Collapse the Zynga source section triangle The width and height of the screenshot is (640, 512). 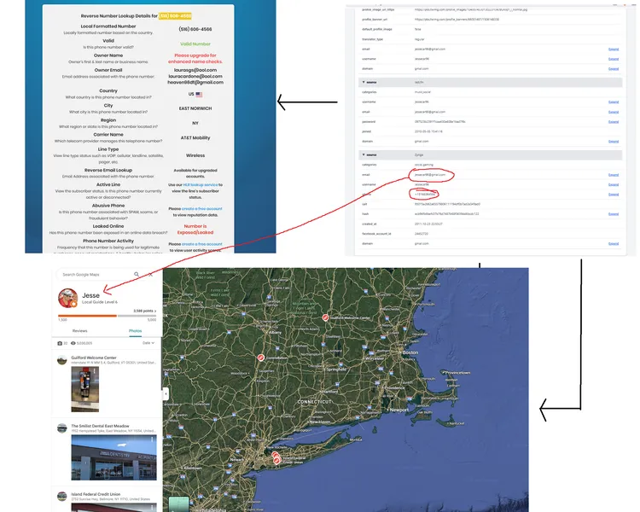[362, 155]
